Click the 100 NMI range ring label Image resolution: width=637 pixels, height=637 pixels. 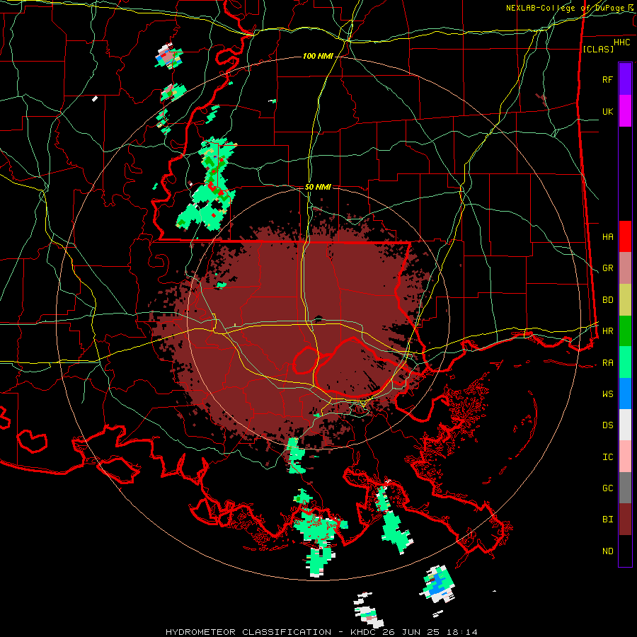(x=318, y=56)
